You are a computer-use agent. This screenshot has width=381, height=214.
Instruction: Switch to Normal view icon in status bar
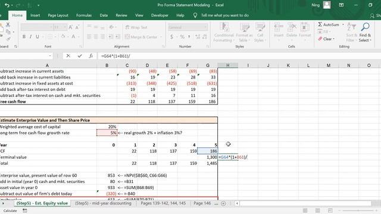(305, 210)
